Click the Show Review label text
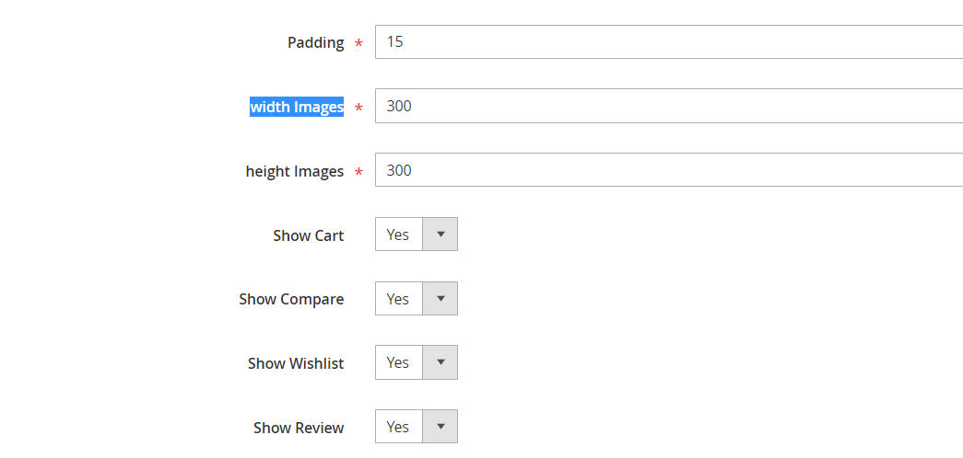 click(299, 428)
